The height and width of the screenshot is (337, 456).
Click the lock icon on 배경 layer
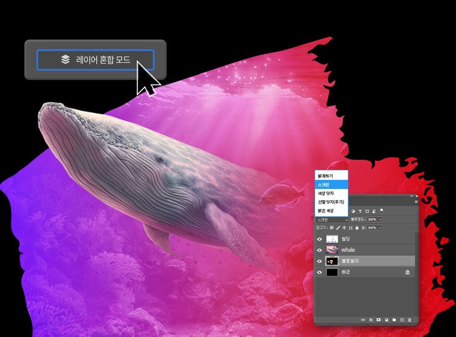(x=407, y=272)
